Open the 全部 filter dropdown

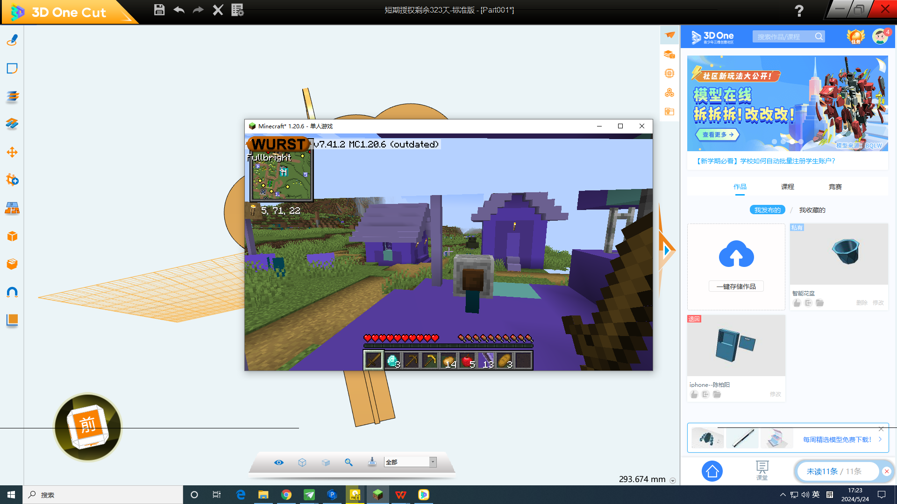point(433,462)
